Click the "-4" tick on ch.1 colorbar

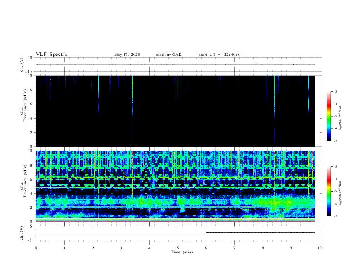[x=335, y=104]
